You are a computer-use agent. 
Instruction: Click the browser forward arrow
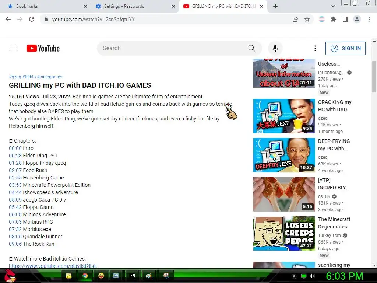tap(20, 19)
